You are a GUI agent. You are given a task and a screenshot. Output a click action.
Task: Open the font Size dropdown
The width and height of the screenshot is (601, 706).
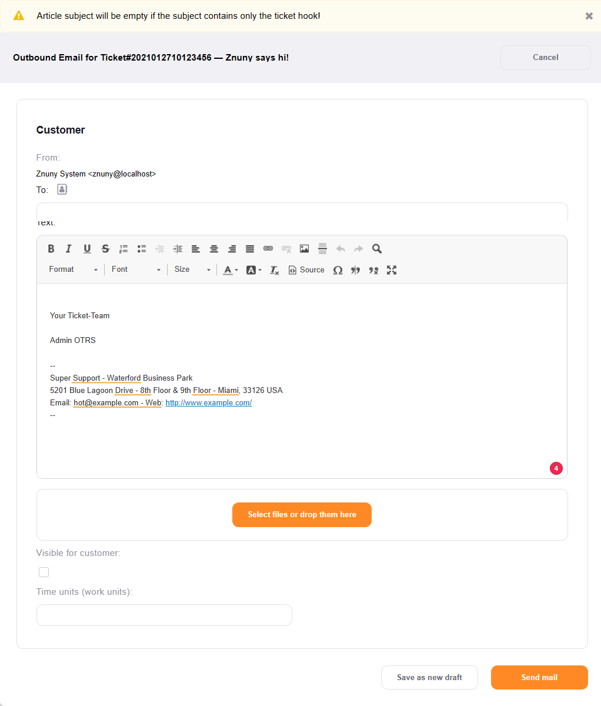click(192, 269)
